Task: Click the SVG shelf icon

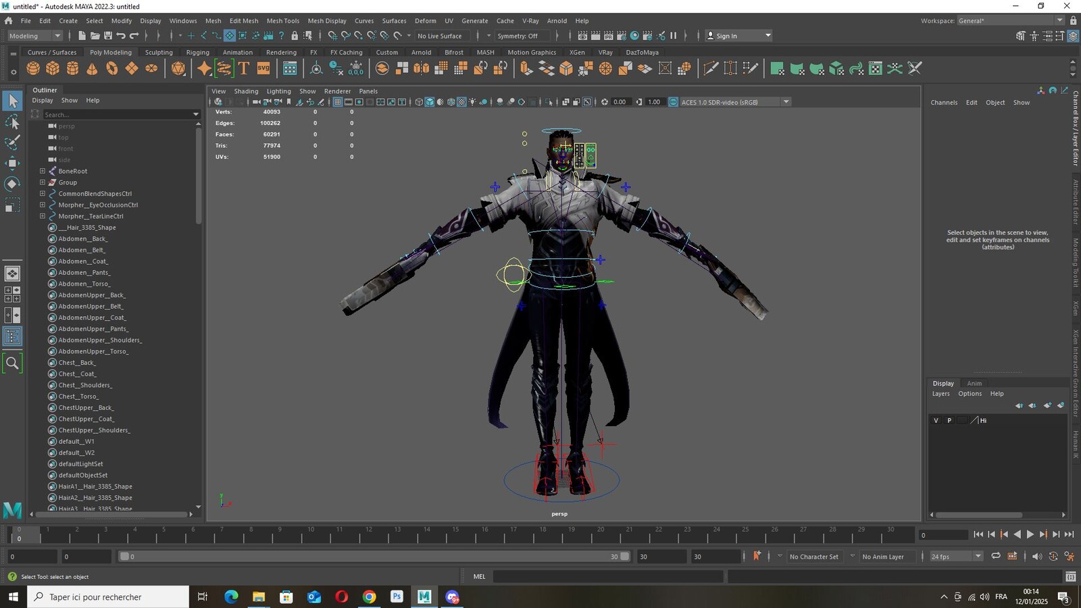Action: [263, 68]
